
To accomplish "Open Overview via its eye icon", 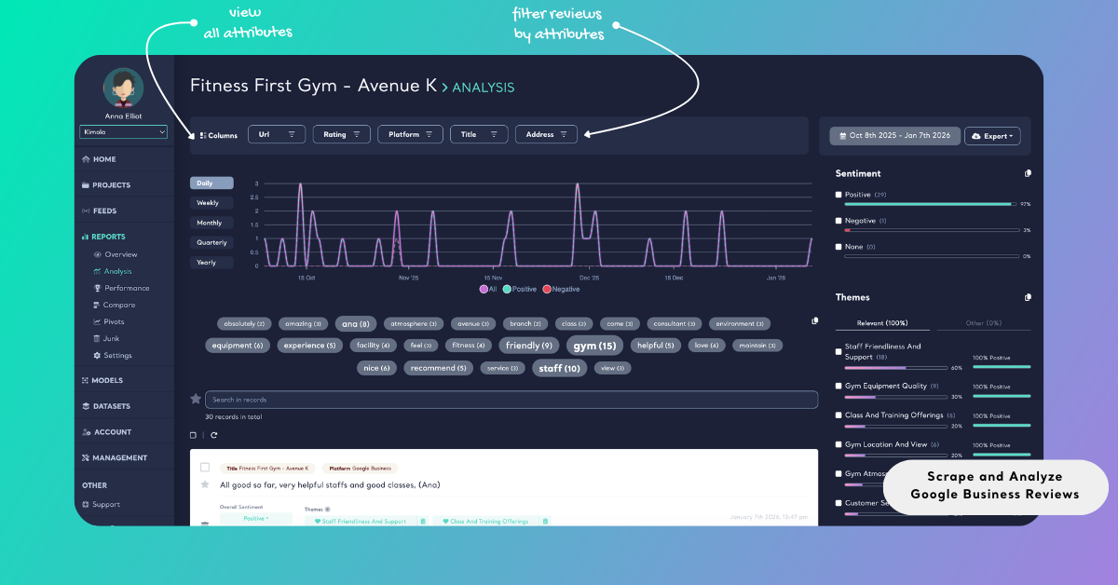I will click(x=97, y=254).
